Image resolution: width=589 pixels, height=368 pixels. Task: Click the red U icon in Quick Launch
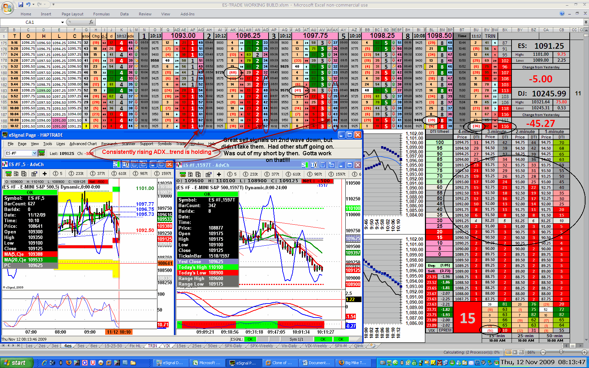93,363
